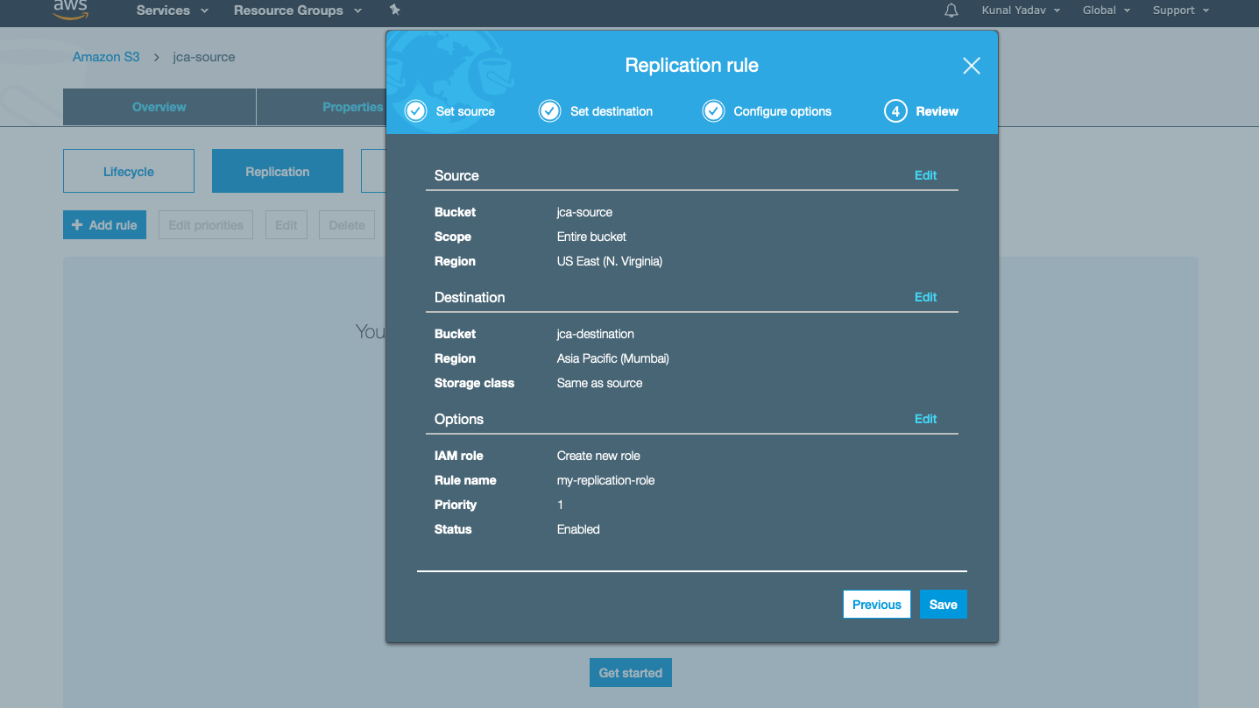Select the Review step label

click(937, 111)
